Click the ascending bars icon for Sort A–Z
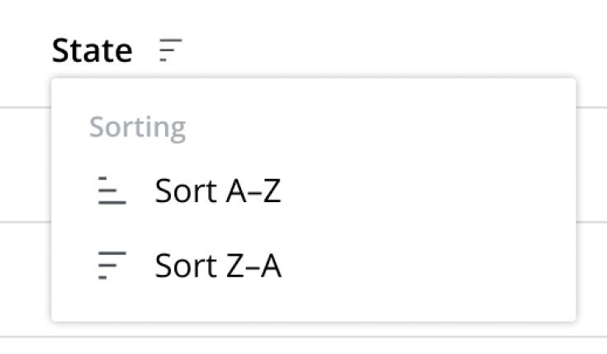This screenshot has height=354, width=607. [x=112, y=191]
